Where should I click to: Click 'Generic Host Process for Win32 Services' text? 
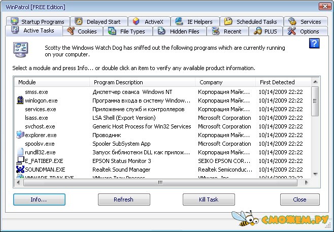142,126
